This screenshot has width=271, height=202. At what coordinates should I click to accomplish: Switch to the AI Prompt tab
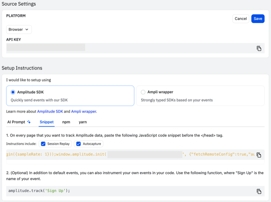point(19,122)
